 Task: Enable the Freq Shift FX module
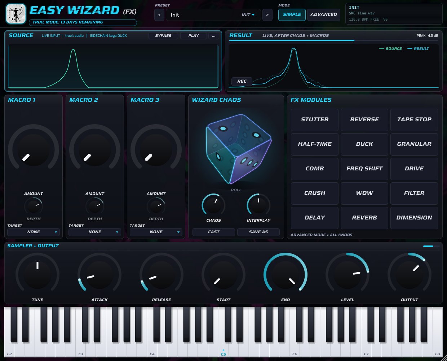pos(364,169)
